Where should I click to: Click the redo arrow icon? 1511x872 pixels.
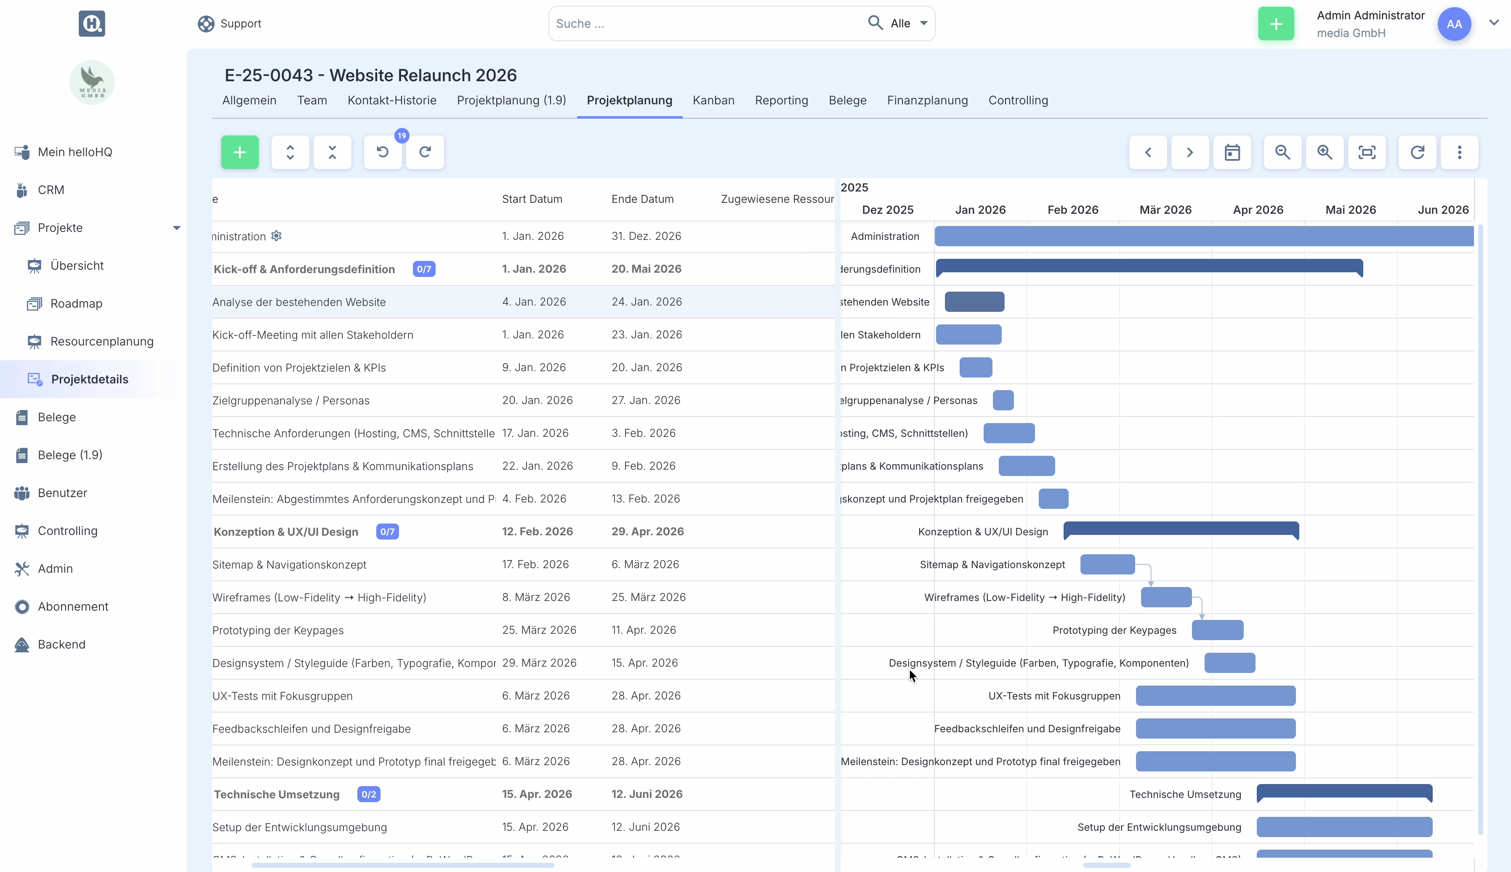point(425,152)
